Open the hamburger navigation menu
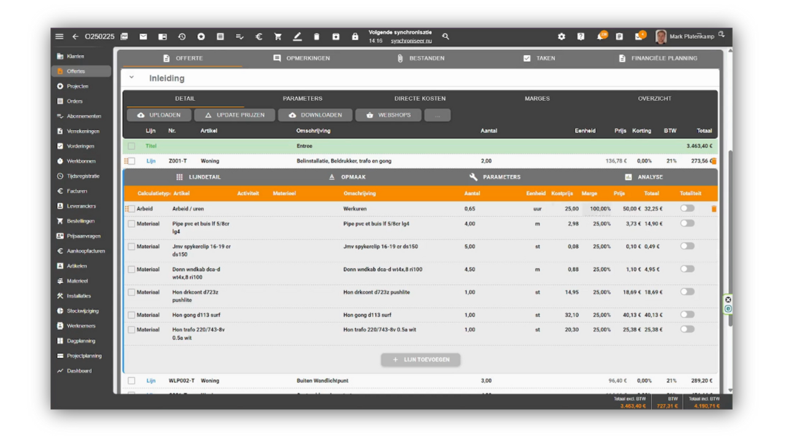Image resolution: width=786 pixels, height=442 pixels. tap(60, 37)
